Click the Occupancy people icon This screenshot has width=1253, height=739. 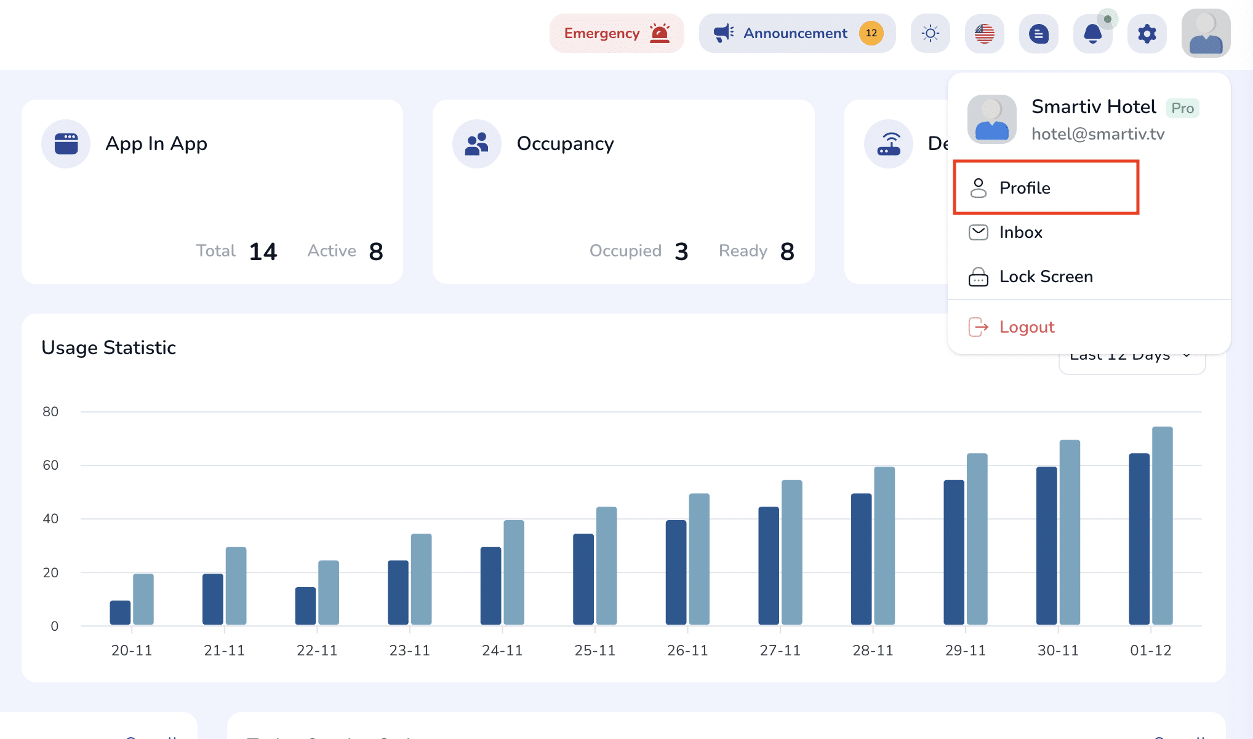pyautogui.click(x=477, y=144)
